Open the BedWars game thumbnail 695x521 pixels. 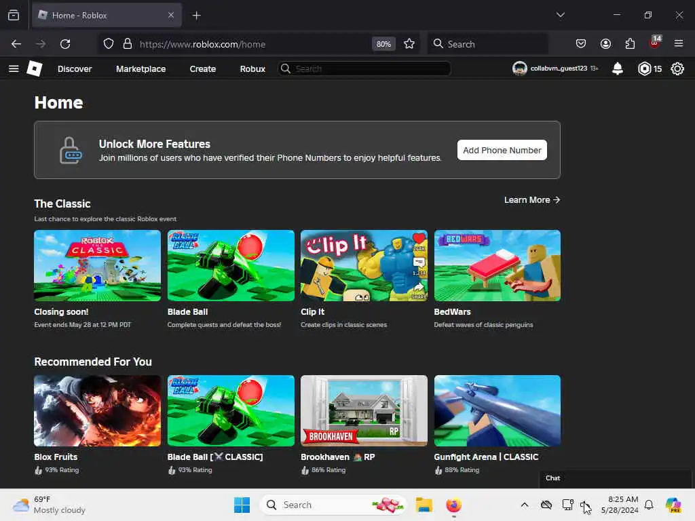(x=497, y=265)
